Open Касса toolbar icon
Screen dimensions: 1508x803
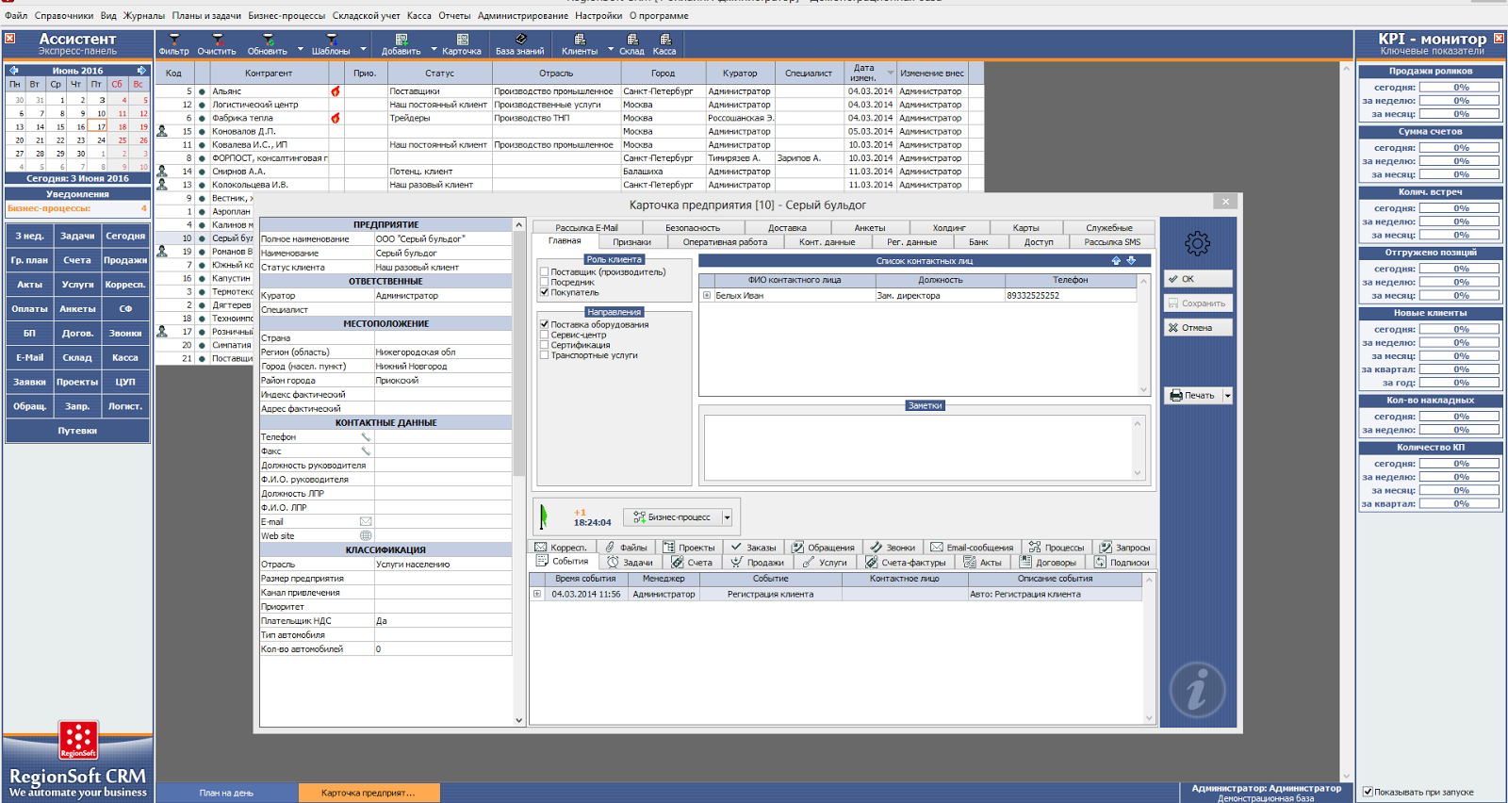(x=664, y=40)
